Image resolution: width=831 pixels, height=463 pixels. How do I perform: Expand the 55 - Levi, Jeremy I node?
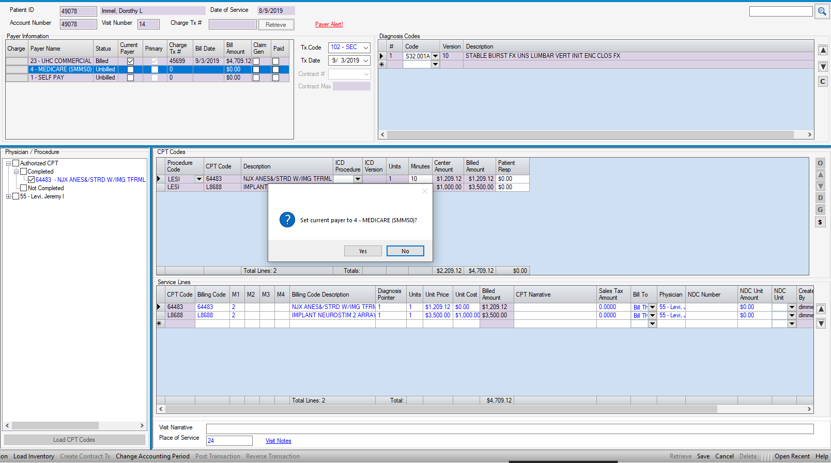point(8,196)
